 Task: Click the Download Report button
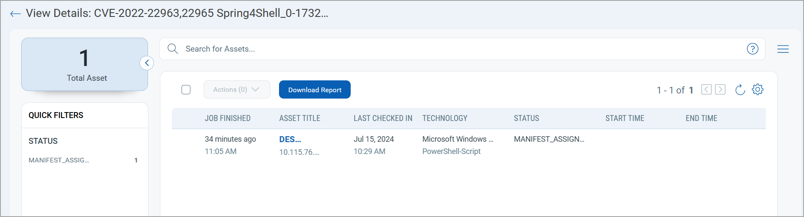315,90
